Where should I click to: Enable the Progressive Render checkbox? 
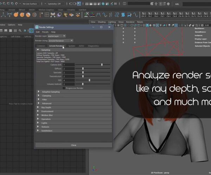coord(64,88)
